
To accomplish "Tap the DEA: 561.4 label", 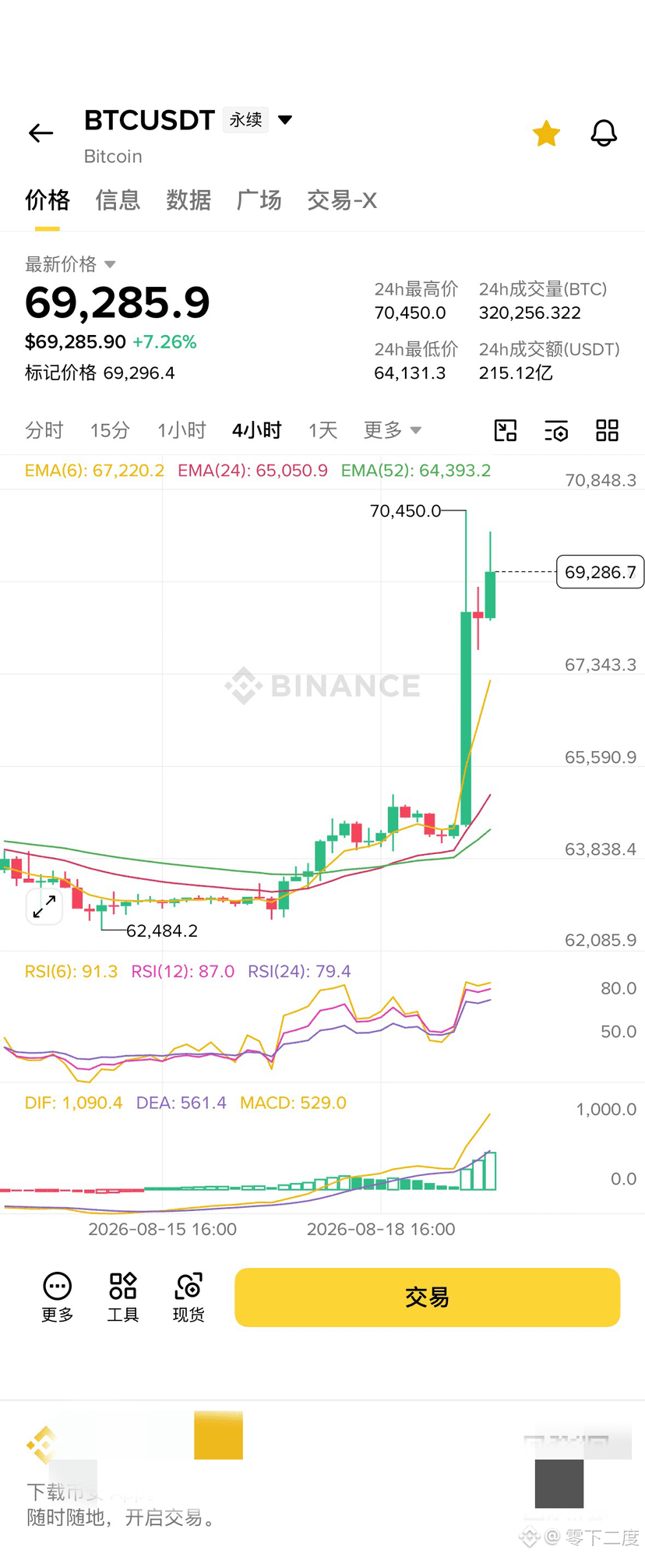I will [x=182, y=1103].
